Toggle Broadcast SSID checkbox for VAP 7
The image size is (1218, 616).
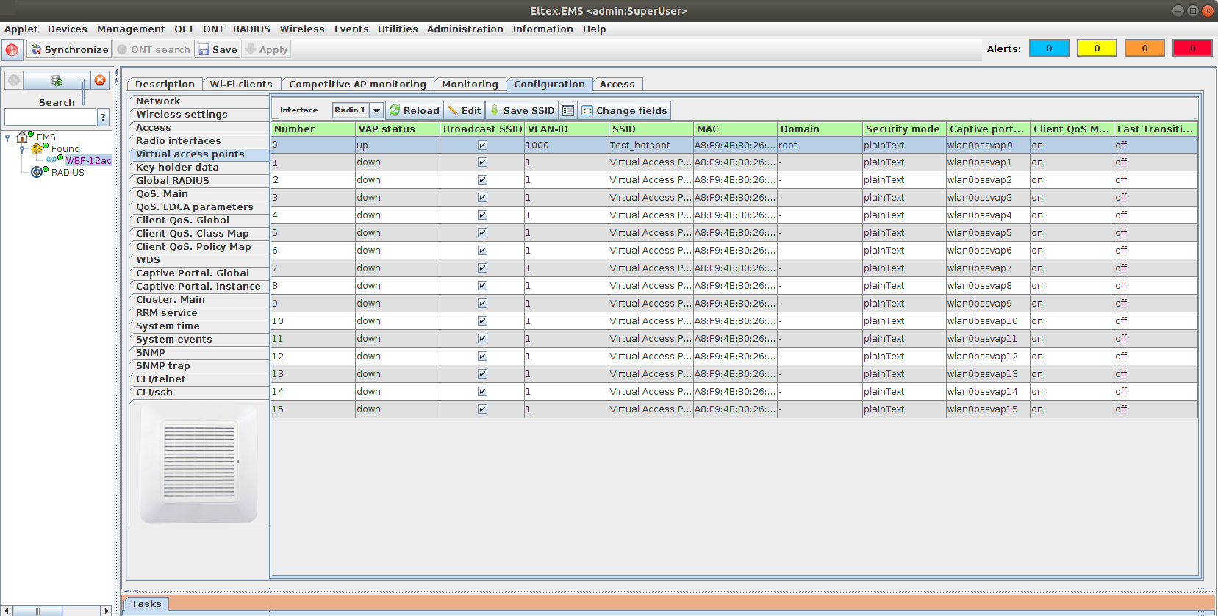click(482, 268)
